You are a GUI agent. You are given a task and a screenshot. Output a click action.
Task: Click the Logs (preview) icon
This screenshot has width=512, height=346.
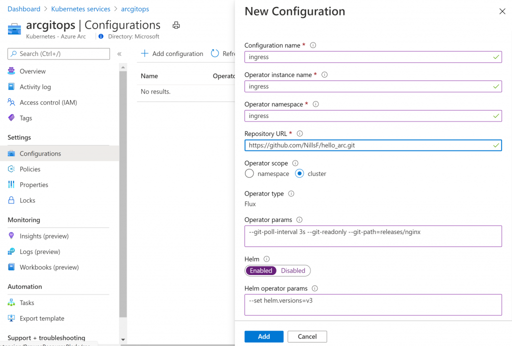(11, 251)
